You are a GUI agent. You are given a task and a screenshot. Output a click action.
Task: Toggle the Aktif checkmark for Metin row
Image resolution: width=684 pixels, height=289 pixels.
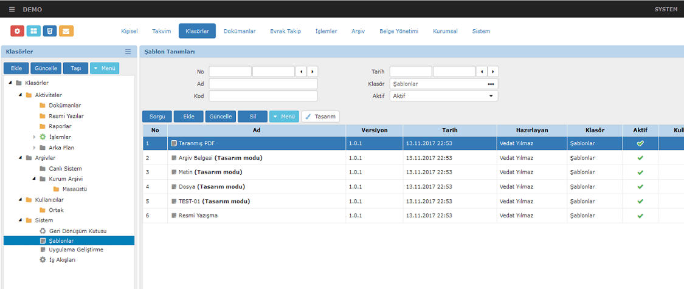640,172
